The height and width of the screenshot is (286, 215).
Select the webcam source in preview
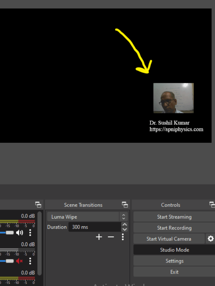(173, 98)
